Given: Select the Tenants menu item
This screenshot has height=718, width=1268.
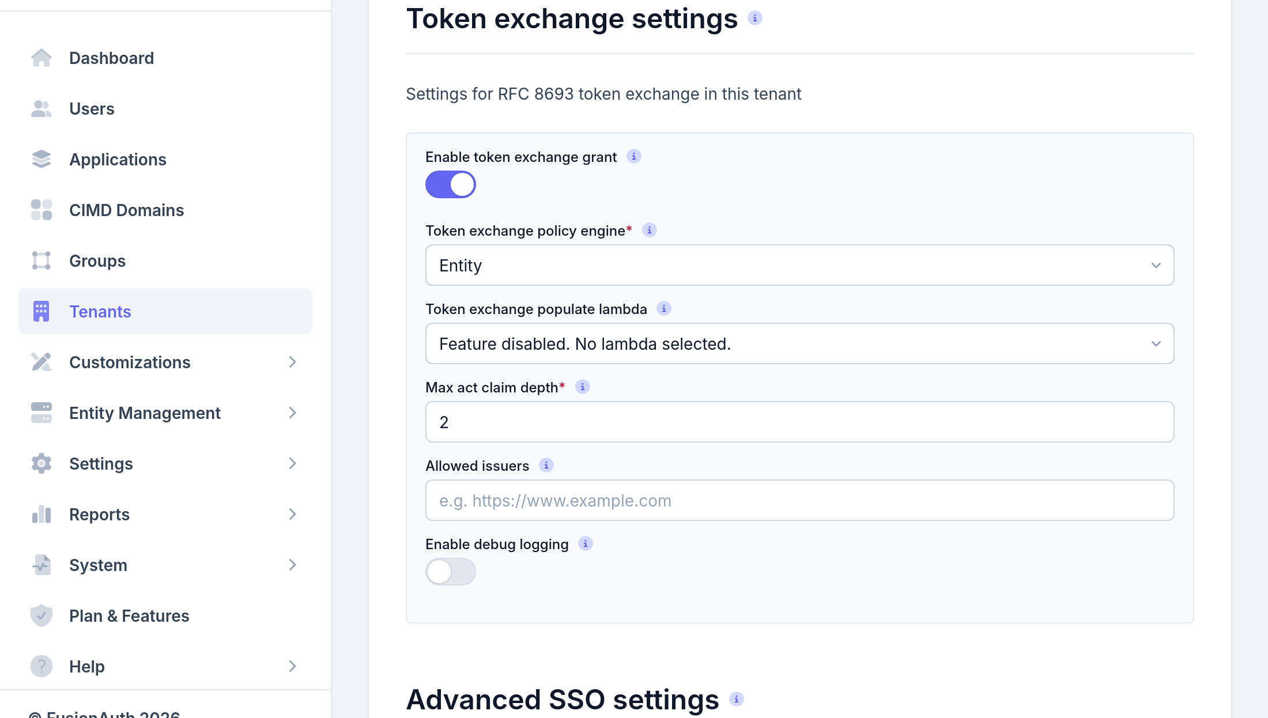Looking at the screenshot, I should click(x=165, y=312).
